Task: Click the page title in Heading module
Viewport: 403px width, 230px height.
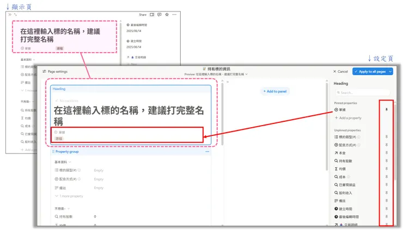Action: (x=129, y=115)
